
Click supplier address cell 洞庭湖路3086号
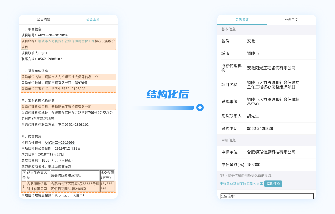tap(75, 186)
